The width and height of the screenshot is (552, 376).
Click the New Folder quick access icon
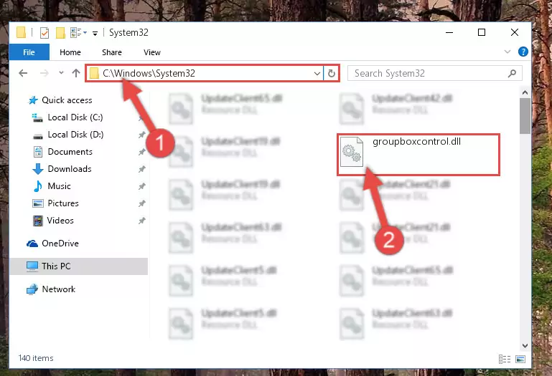pyautogui.click(x=60, y=33)
